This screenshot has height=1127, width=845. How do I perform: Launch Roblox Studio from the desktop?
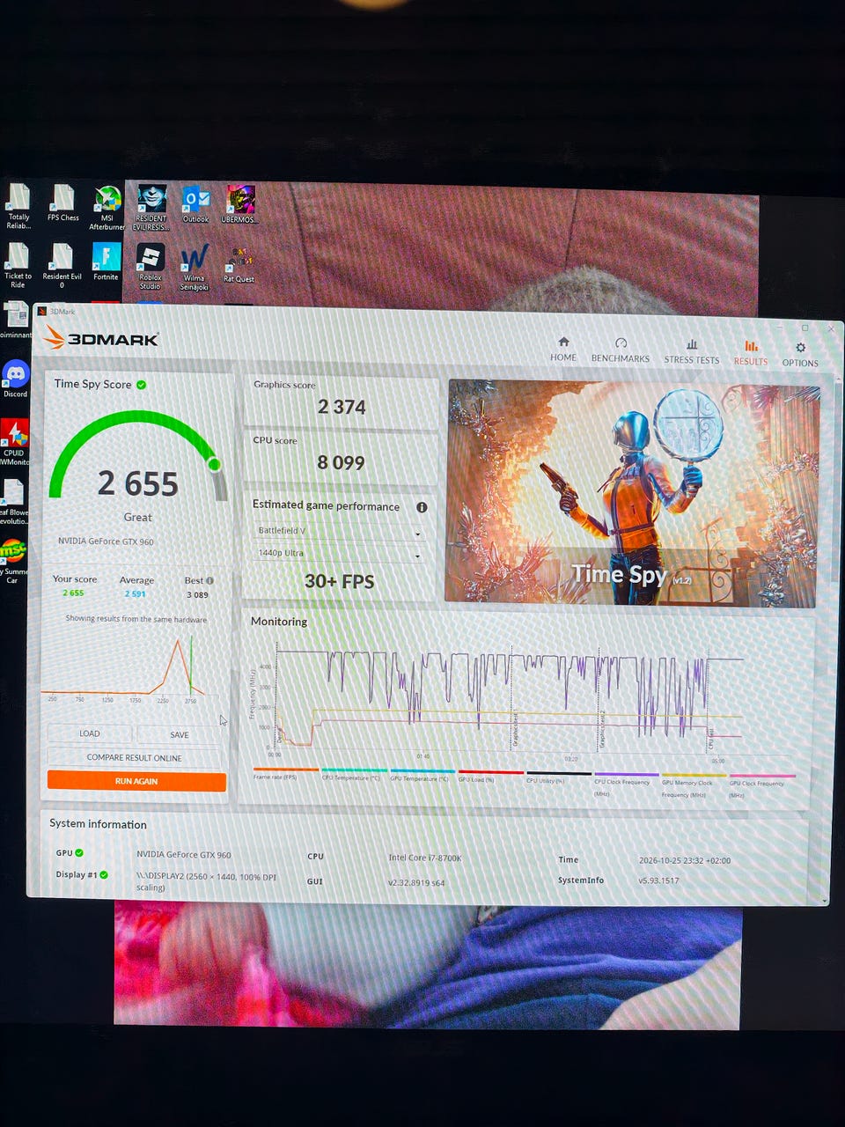coord(151,267)
